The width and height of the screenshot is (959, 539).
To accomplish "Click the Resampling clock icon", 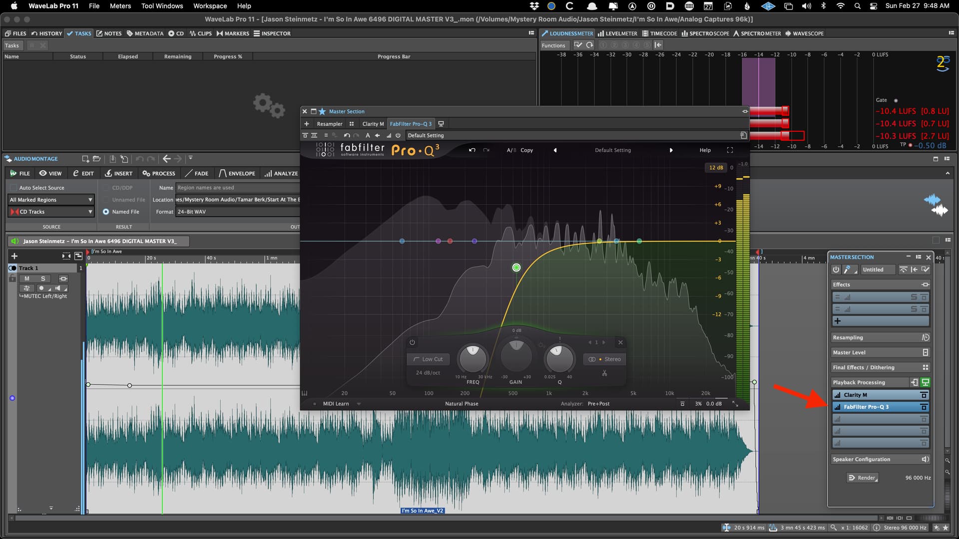I will click(925, 337).
